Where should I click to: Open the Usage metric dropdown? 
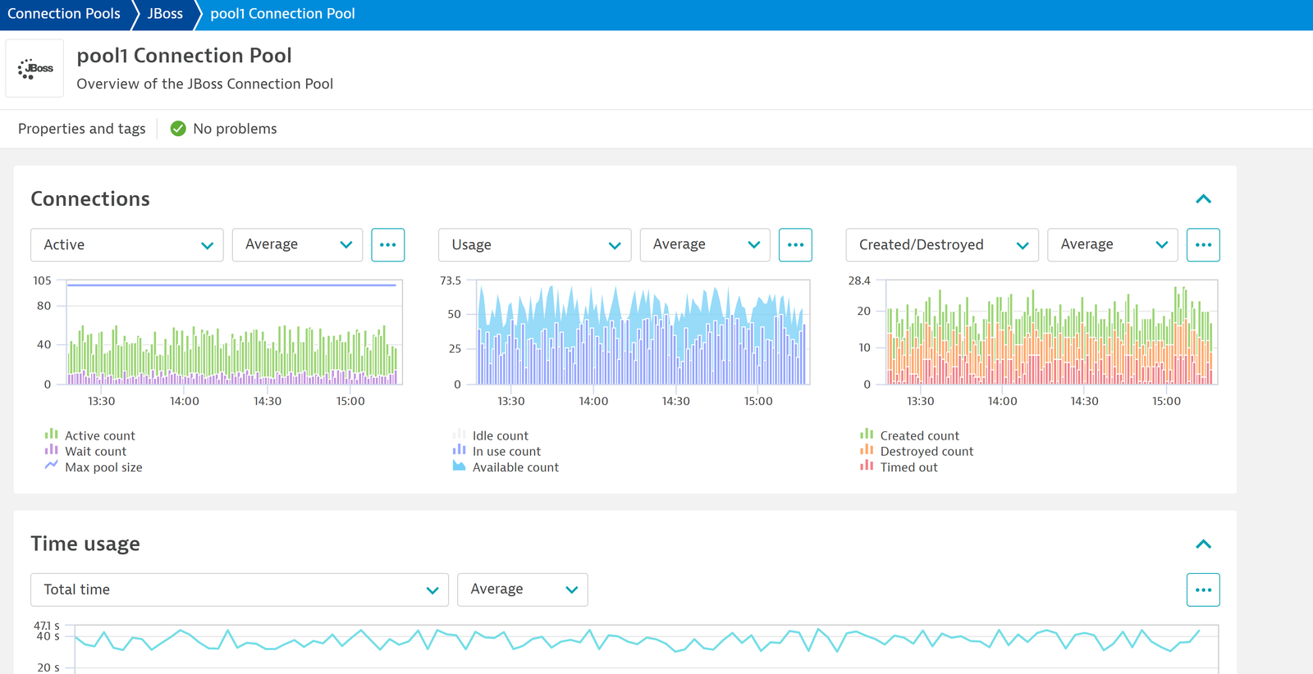coord(535,245)
